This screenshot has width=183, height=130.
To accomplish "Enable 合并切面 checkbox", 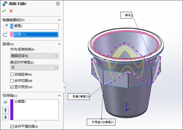I will pyautogui.click(x=12, y=81).
